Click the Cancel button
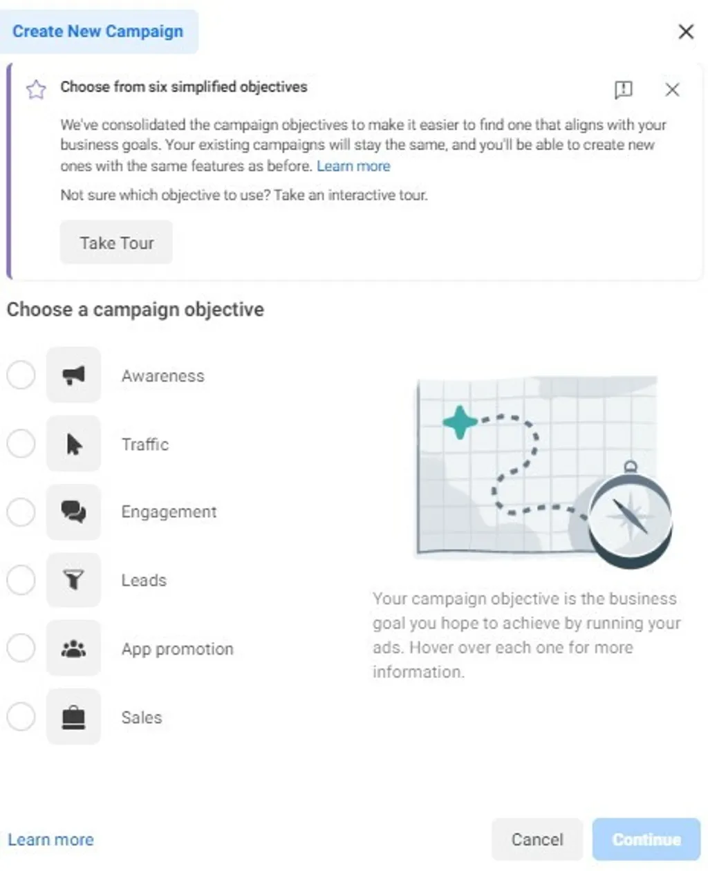708x871 pixels. pyautogui.click(x=537, y=839)
